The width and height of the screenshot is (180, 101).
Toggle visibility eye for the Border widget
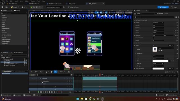pyautogui.click(x=26, y=61)
